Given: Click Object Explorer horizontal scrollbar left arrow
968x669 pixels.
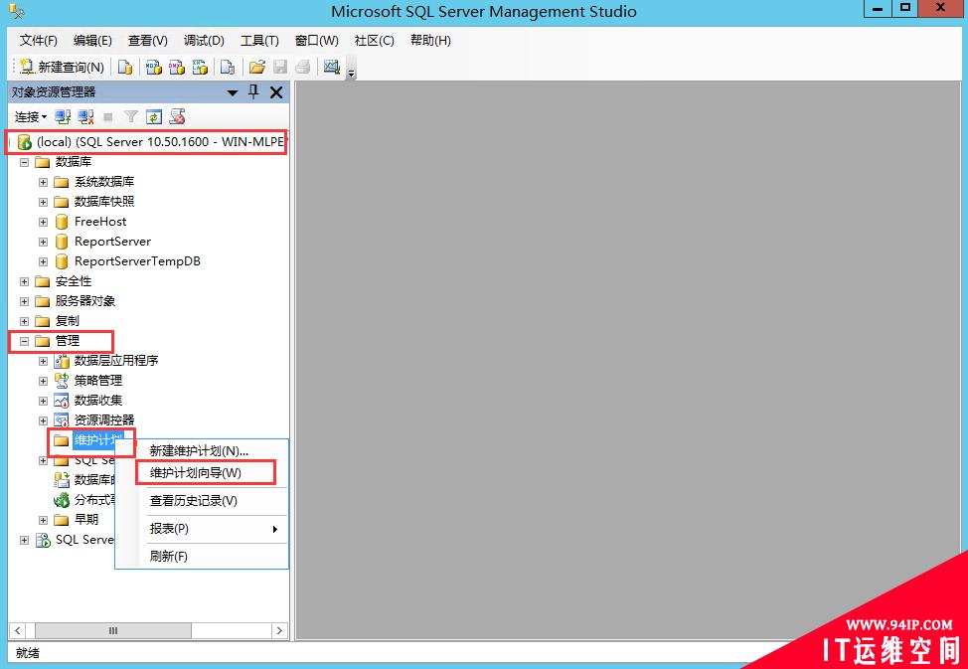Looking at the screenshot, I should tap(17, 630).
